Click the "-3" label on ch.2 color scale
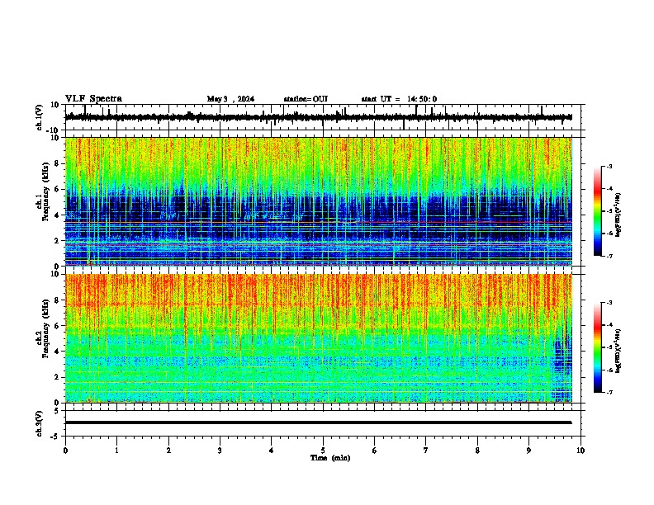Image resolution: width=654 pixels, height=505 pixels. point(609,303)
